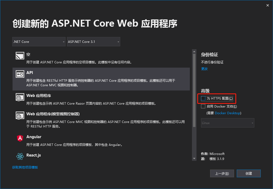The width and height of the screenshot is (273, 189).
Task: Click the API template icon
Action: coord(20,74)
